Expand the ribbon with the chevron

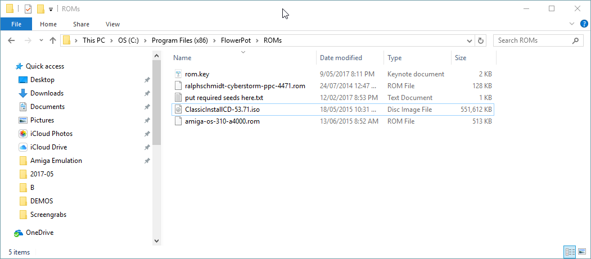572,24
